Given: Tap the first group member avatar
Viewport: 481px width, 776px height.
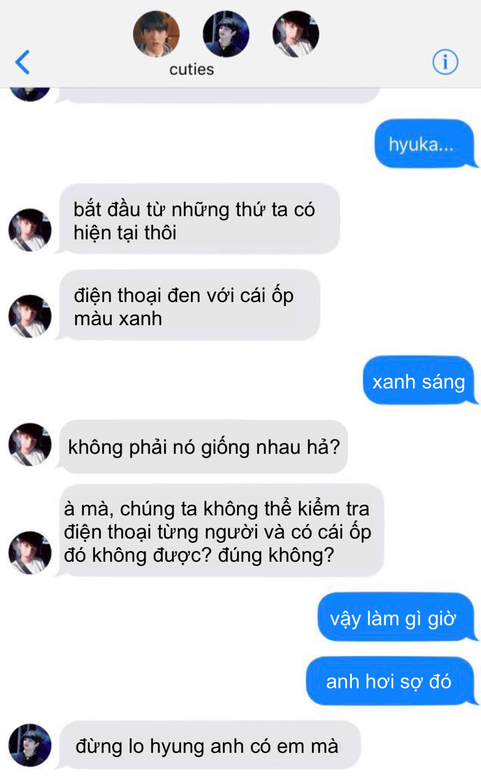Looking at the screenshot, I should (x=156, y=34).
